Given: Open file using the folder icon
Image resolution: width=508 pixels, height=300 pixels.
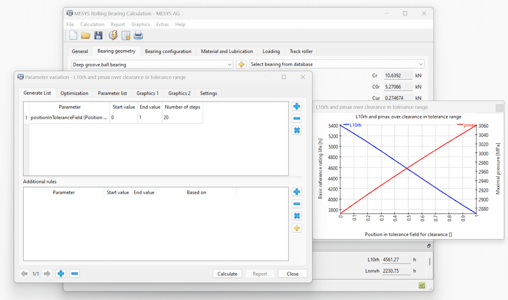Looking at the screenshot, I should 86,36.
